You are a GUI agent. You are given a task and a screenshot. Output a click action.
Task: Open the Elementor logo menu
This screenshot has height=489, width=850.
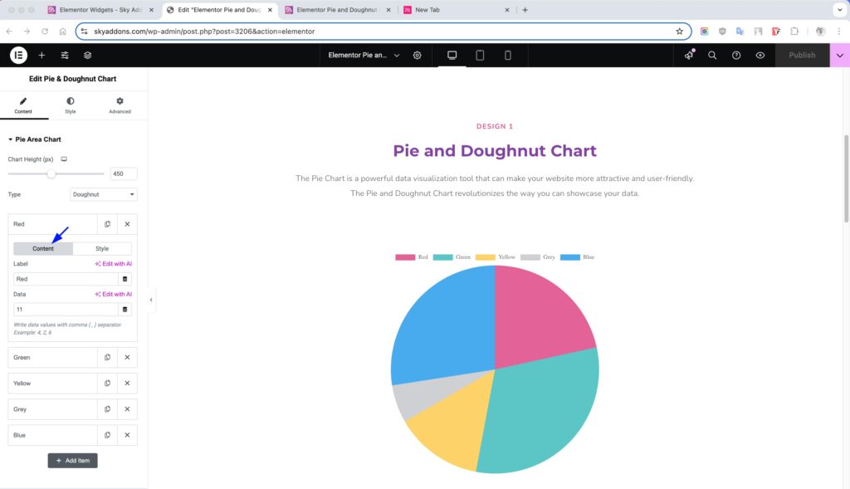point(18,55)
